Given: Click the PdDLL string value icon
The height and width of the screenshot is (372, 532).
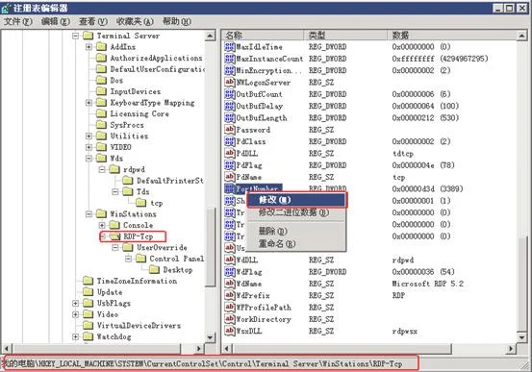Looking at the screenshot, I should (230, 153).
